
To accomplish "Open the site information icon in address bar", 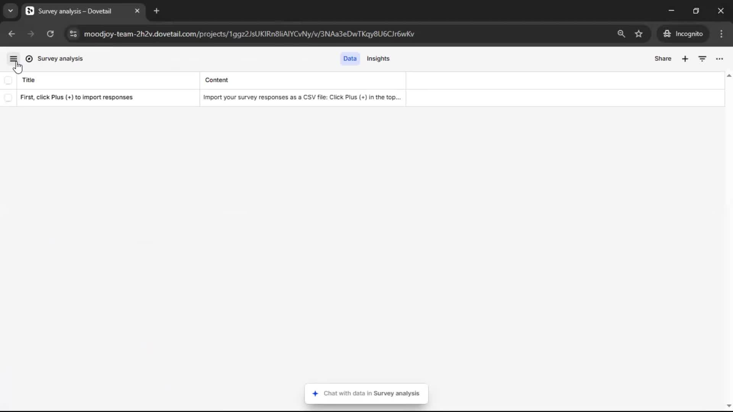I will coord(73,34).
